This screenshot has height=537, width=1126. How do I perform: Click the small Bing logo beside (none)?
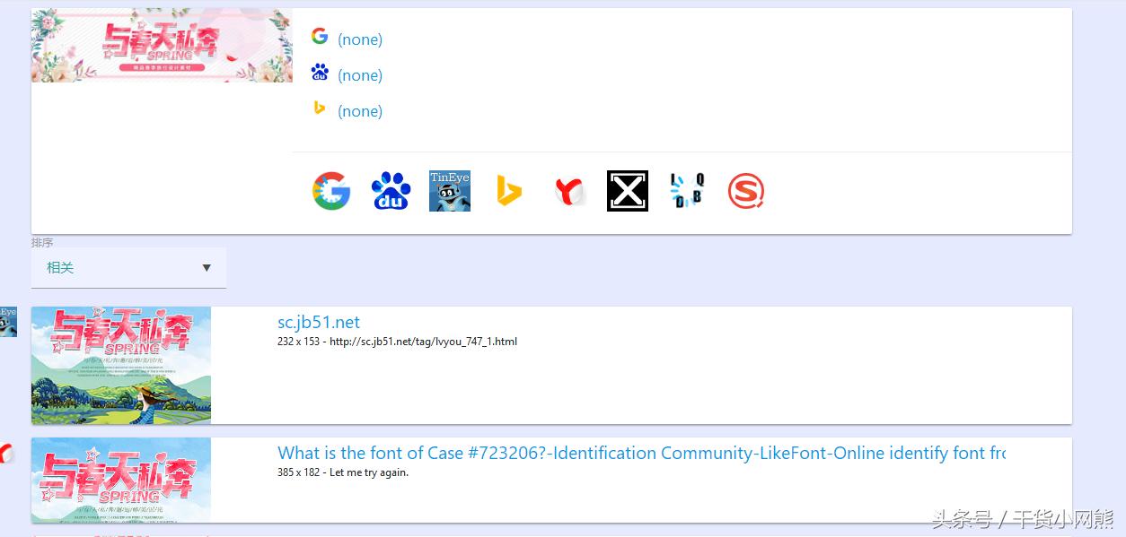tap(319, 108)
